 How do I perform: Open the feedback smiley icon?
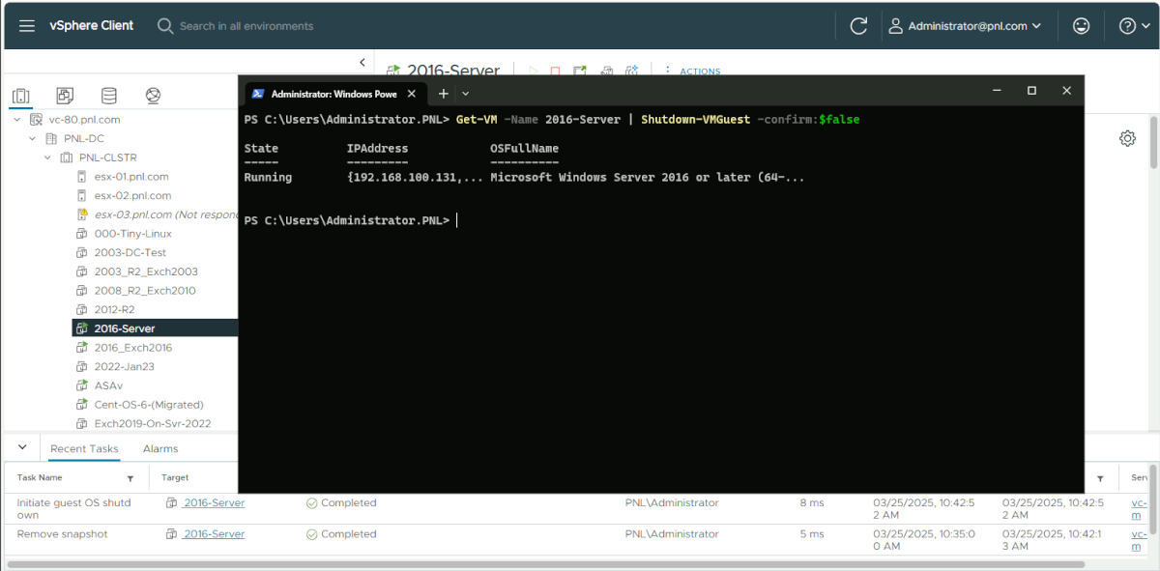coord(1082,26)
